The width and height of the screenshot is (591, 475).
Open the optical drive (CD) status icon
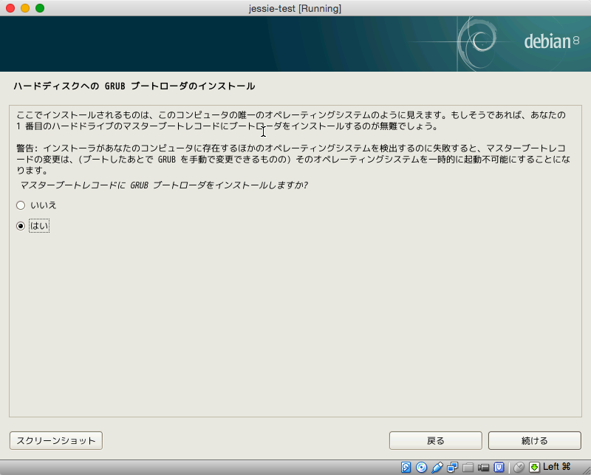(x=421, y=467)
